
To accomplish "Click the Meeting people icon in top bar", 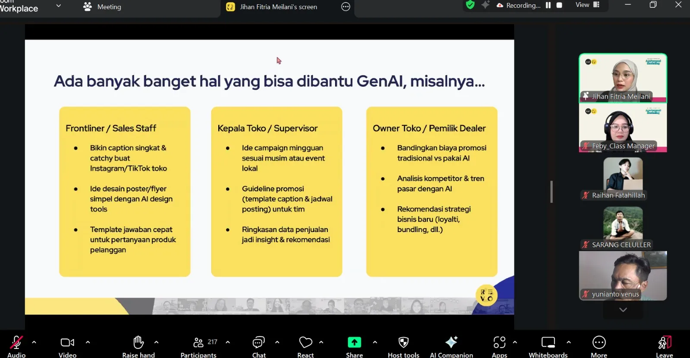I will pyautogui.click(x=88, y=6).
